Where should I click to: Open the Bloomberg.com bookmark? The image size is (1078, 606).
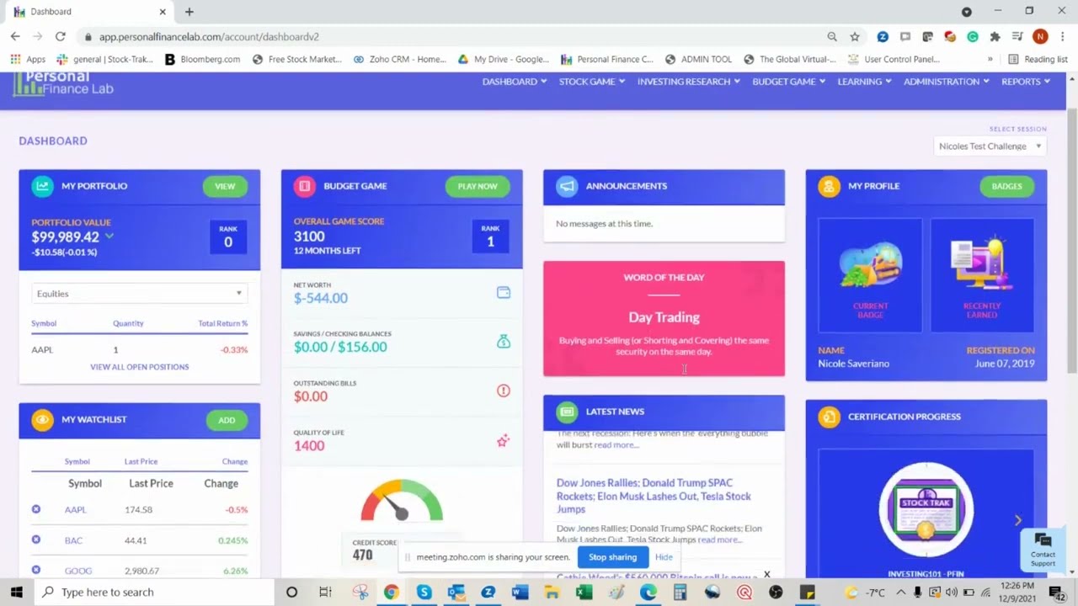click(202, 60)
